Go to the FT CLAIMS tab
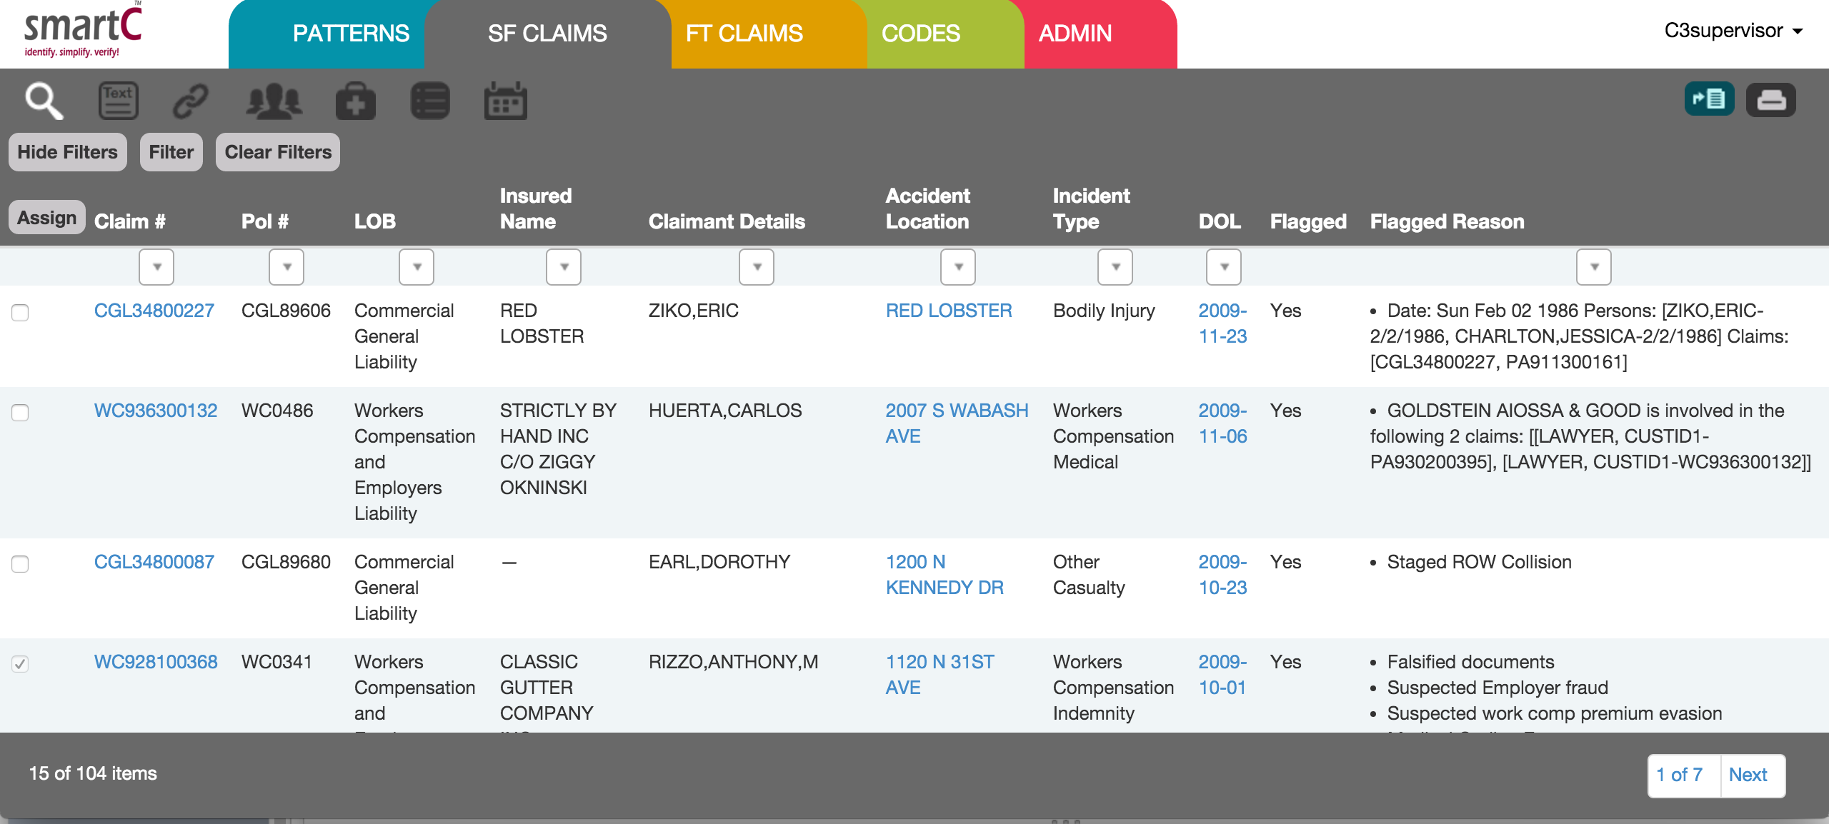1829x824 pixels. click(744, 34)
